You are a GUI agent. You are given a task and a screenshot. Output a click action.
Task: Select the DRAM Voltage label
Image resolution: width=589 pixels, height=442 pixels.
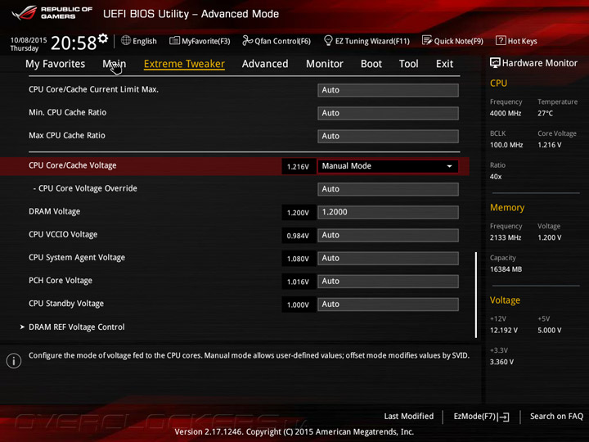tap(55, 212)
